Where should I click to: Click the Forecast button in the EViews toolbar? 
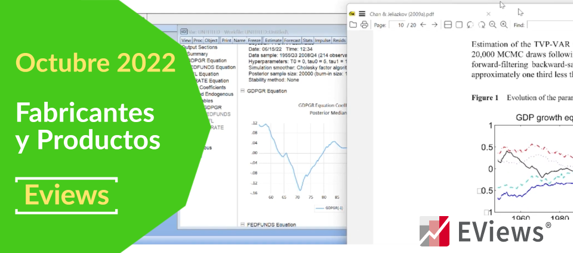292,40
